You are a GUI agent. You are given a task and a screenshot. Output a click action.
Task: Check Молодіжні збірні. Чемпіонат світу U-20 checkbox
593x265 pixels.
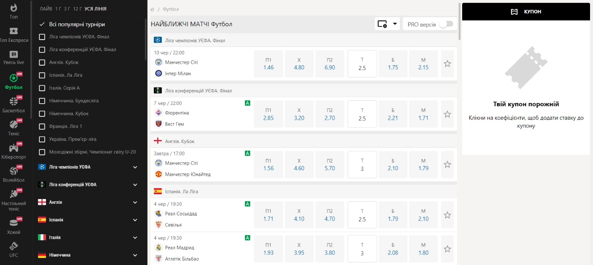point(42,152)
